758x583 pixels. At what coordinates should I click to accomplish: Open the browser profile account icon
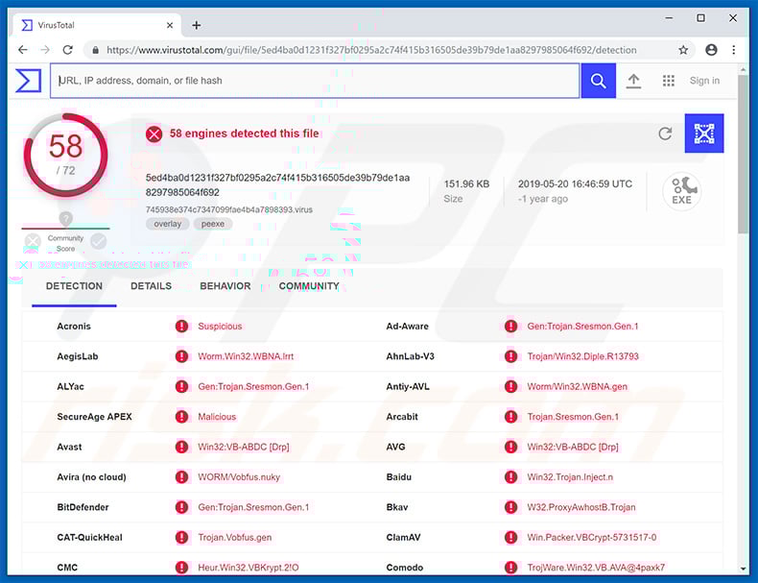[x=711, y=50]
